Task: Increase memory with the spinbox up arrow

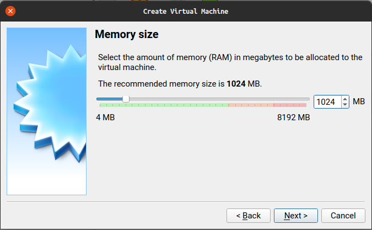Action: (345, 99)
